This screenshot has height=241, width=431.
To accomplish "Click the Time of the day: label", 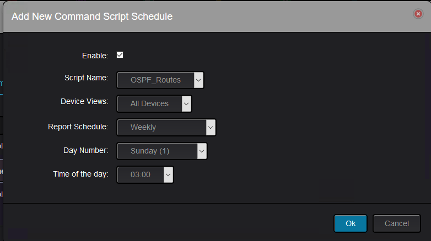I will click(x=80, y=174).
